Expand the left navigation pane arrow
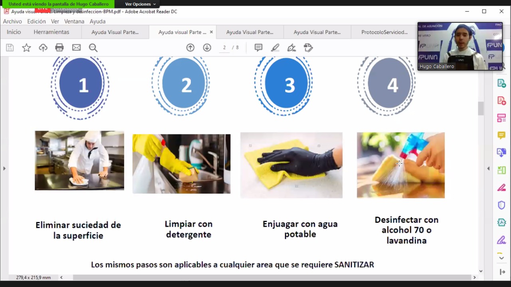 point(4,168)
